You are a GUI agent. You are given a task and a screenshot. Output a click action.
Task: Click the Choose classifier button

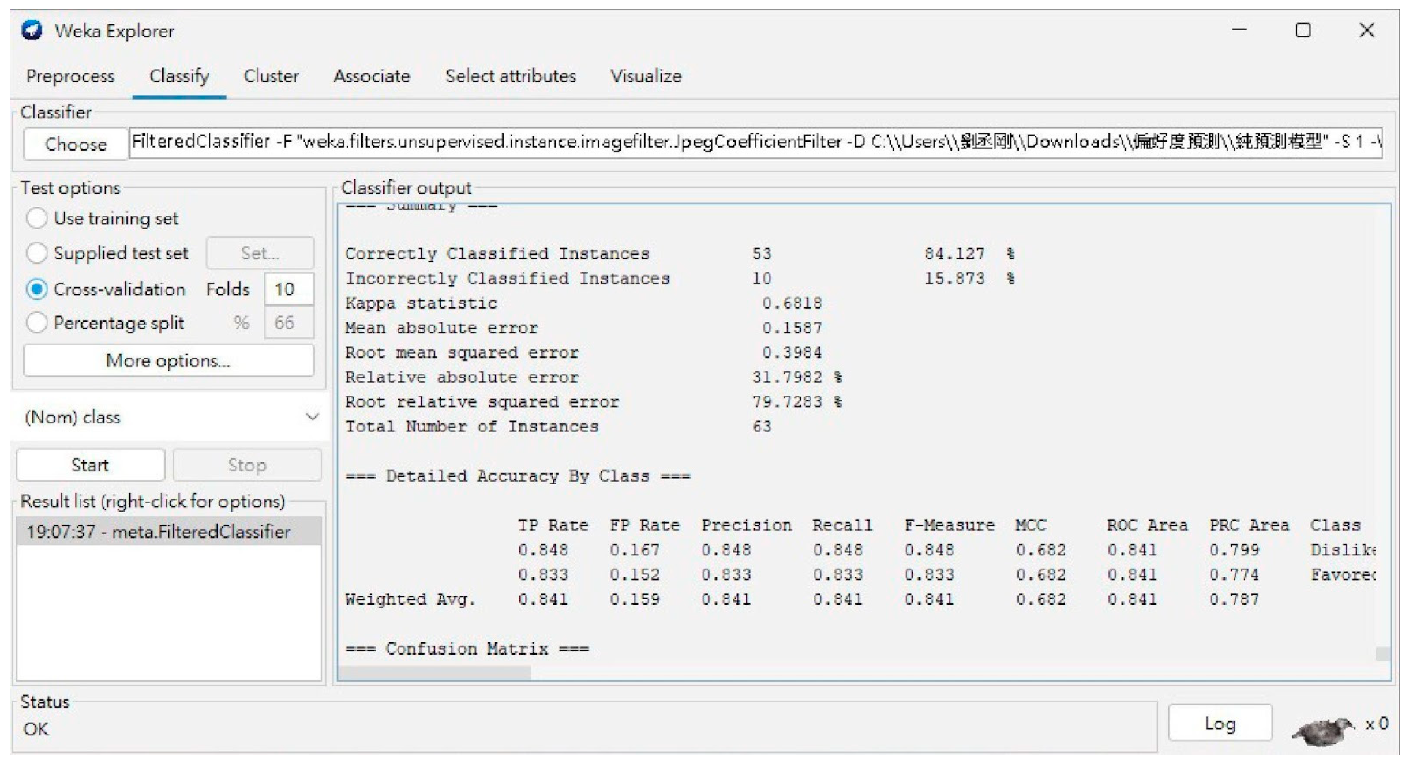tap(76, 144)
